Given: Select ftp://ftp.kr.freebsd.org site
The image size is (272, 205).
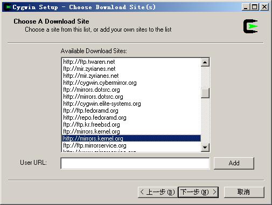Looking at the screenshot, I should pos(131,125).
